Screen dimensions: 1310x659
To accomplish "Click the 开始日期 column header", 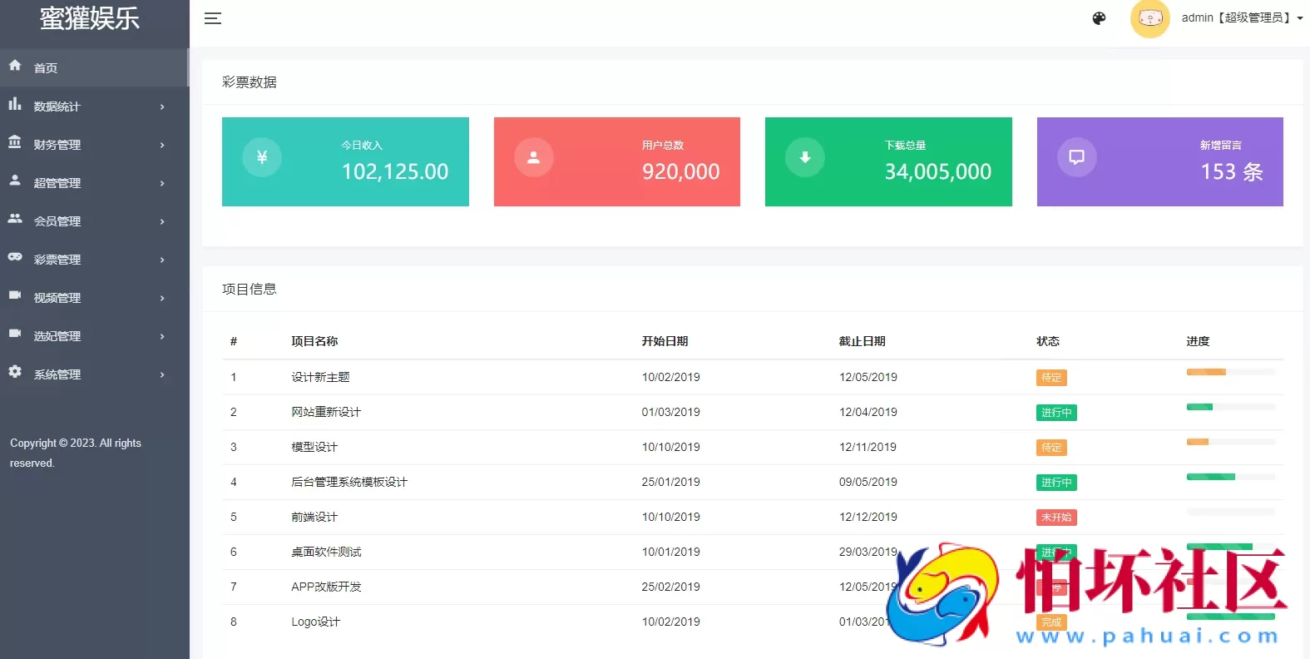I will pos(665,341).
